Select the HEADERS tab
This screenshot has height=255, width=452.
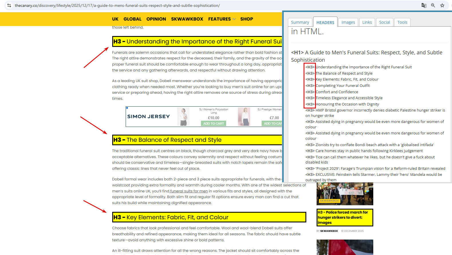point(325,22)
